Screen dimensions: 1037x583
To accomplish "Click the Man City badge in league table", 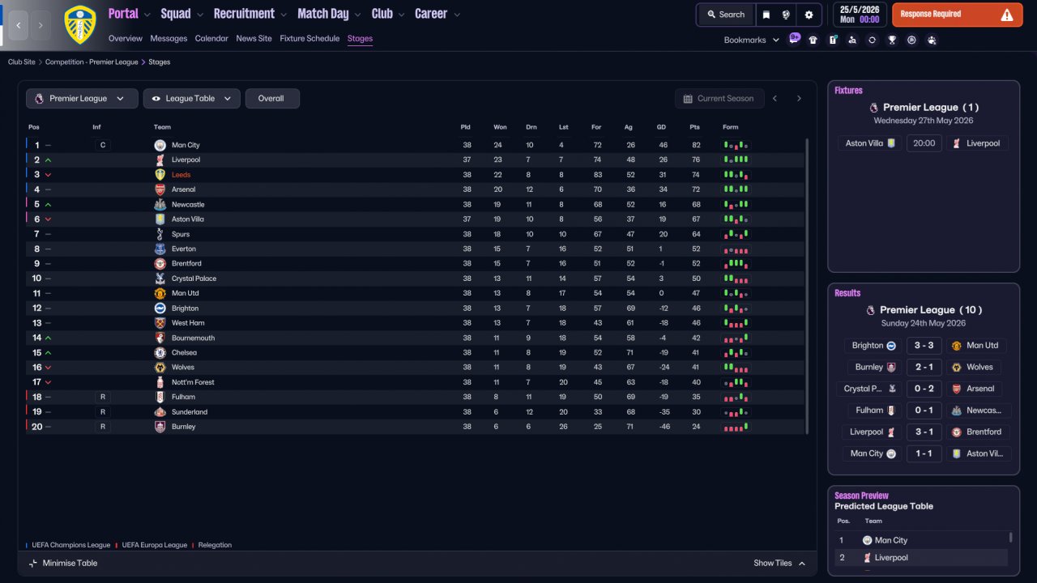I will pos(160,145).
